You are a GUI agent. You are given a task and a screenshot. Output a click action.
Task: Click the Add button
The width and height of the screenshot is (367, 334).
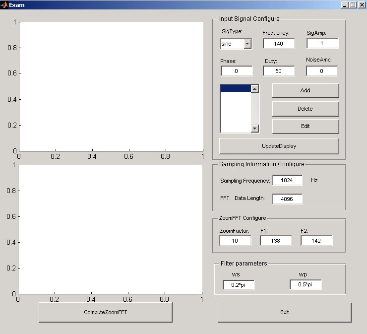pyautogui.click(x=306, y=90)
